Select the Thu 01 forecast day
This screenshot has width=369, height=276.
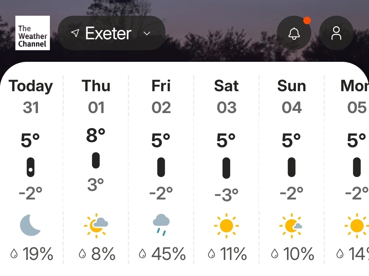[96, 97]
